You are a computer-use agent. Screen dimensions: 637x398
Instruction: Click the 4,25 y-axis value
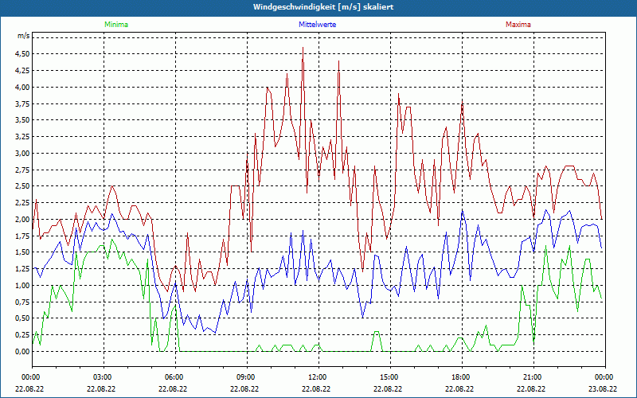[22, 71]
